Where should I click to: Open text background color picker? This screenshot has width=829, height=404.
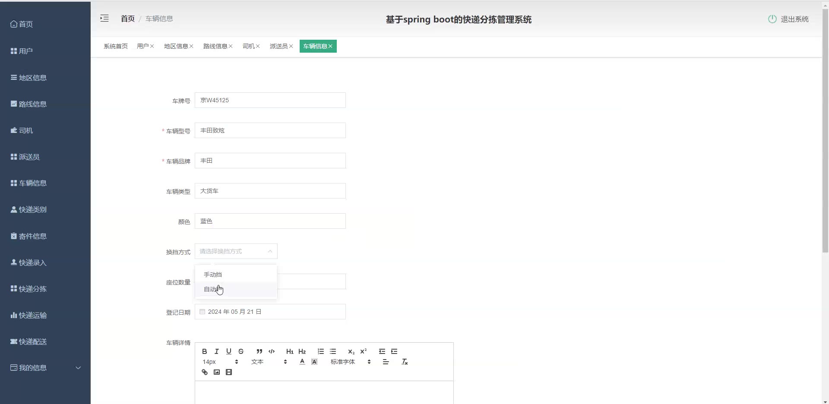tap(314, 362)
